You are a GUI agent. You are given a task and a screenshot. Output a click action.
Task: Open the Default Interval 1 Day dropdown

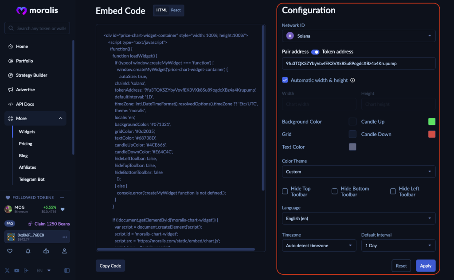click(x=399, y=245)
